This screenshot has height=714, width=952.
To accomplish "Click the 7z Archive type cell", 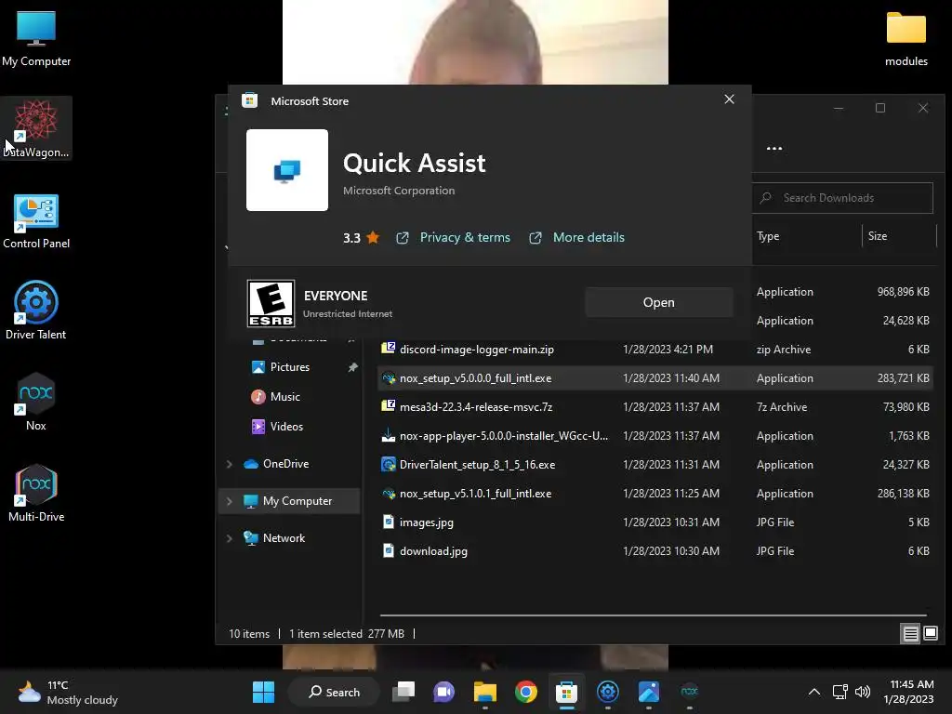I will pyautogui.click(x=781, y=407).
